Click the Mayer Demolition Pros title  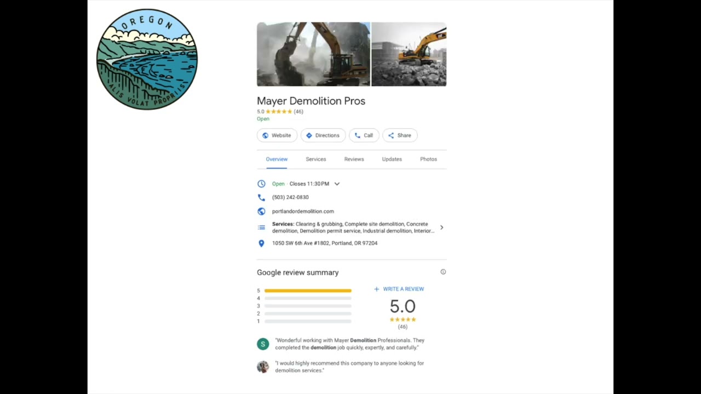coord(311,101)
